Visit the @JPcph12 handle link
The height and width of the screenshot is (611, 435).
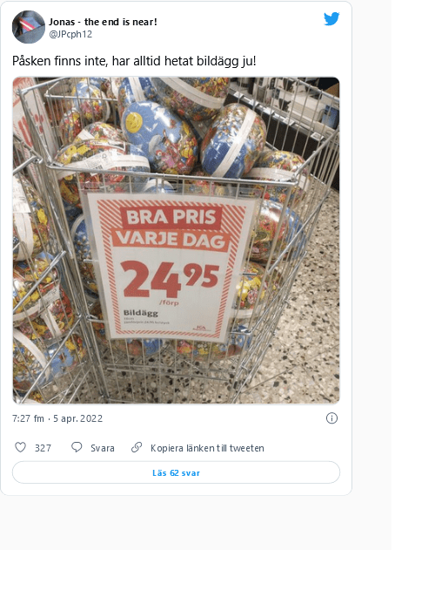tap(70, 34)
